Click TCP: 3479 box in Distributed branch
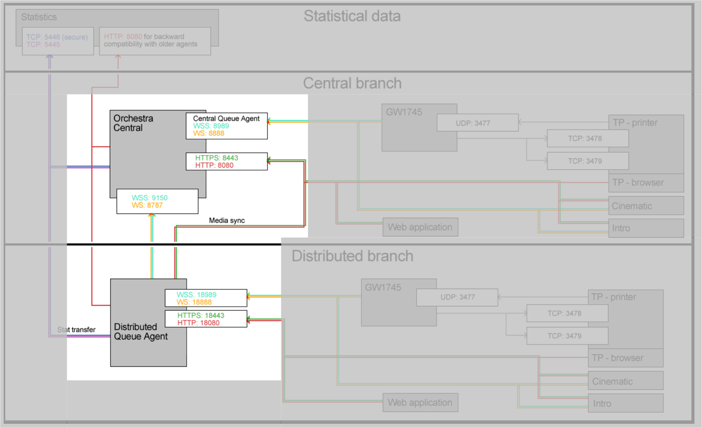This screenshot has width=702, height=428. [567, 336]
